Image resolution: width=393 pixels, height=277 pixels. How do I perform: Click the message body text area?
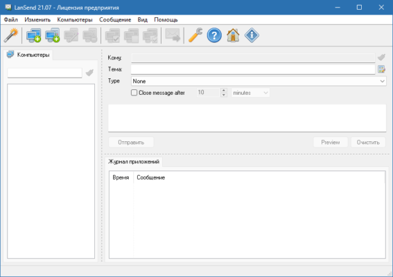[247, 118]
